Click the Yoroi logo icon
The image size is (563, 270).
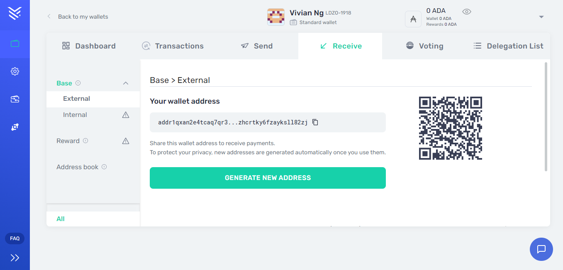(x=15, y=13)
